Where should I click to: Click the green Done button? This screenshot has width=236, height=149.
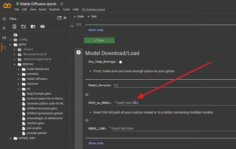pyautogui.click(x=99, y=40)
